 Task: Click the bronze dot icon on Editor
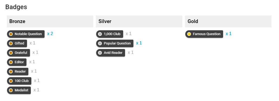coord(11,62)
